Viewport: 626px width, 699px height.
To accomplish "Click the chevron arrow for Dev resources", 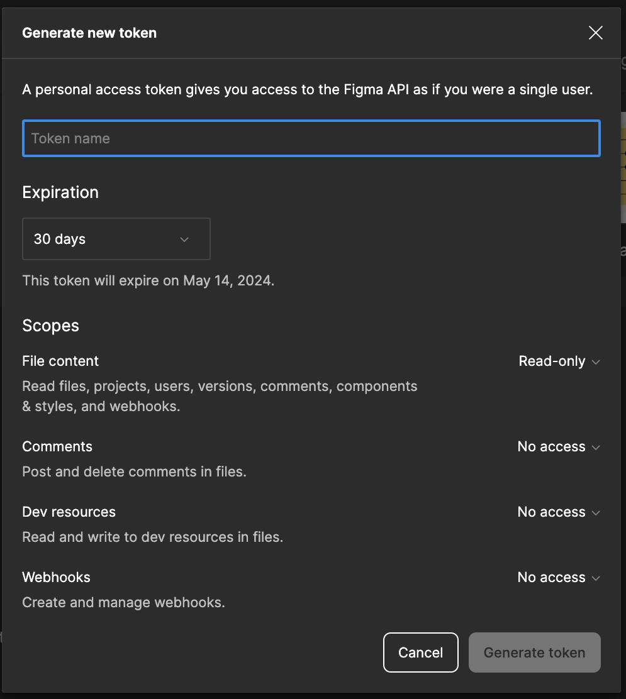I will (x=596, y=513).
